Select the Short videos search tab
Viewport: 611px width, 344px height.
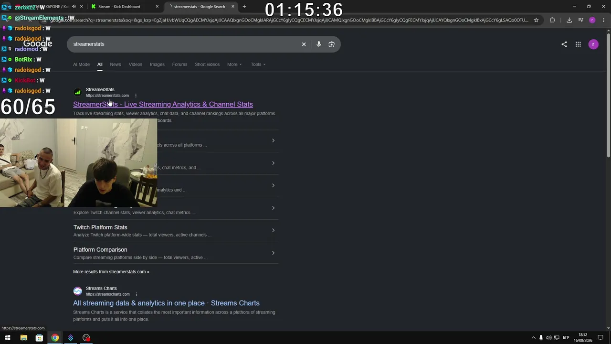point(207,64)
